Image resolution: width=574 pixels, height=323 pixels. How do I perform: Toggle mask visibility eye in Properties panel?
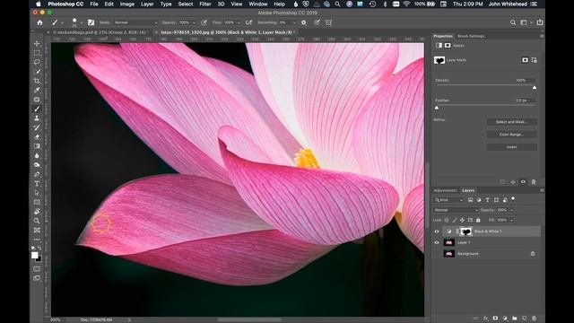click(x=523, y=182)
